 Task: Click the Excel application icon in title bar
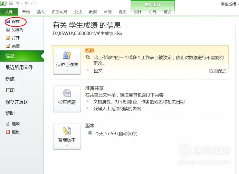coord(3,3)
